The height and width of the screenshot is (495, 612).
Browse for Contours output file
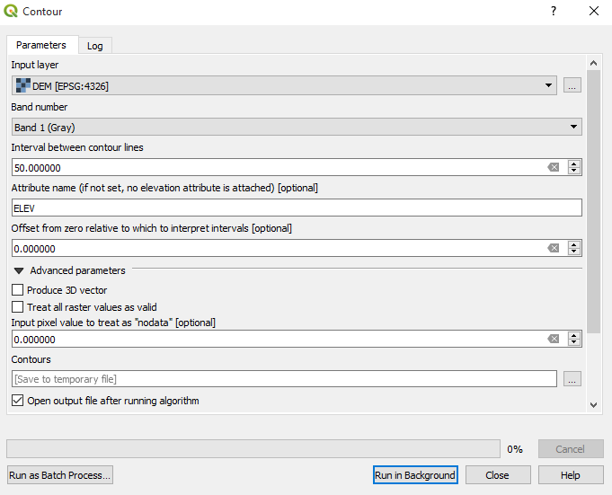(572, 379)
